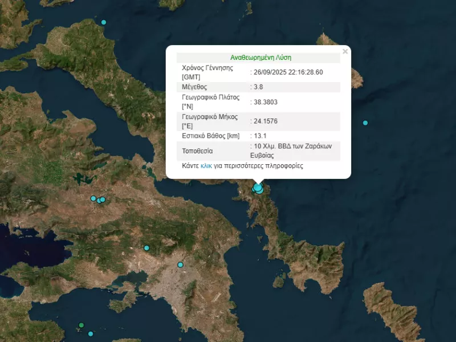Image resolution: width=456 pixels, height=342 pixels.
Task: Click the large earthquake marker under the popup pointer
Action: 258,188
